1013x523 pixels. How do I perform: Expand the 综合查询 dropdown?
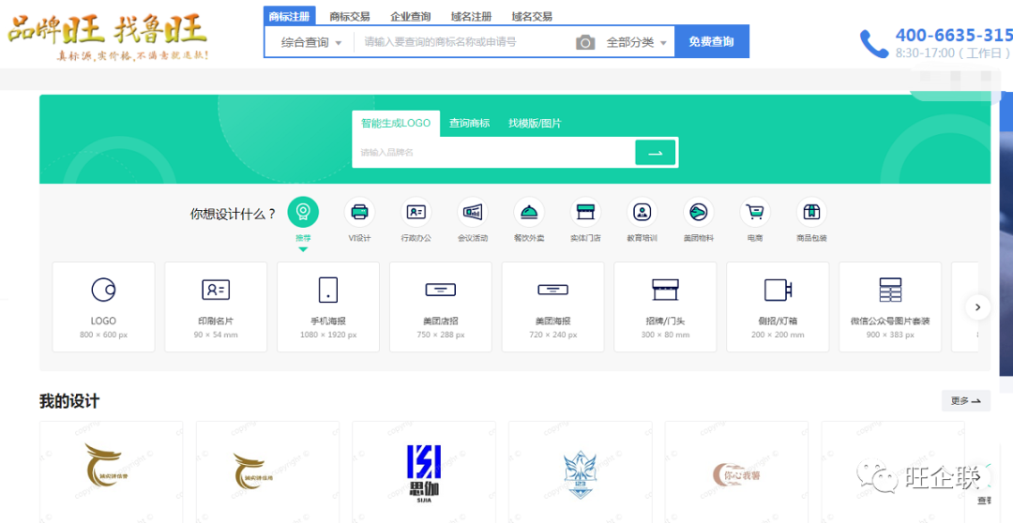(x=311, y=42)
